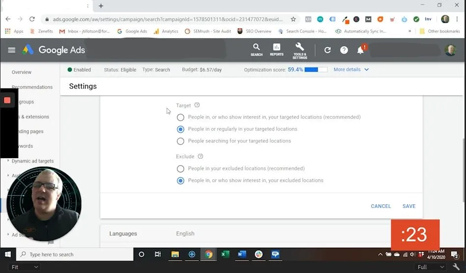Viewport: 466px width, 273px height.
Task: Select 'People searching for your targeted locations' option
Action: coord(180,141)
